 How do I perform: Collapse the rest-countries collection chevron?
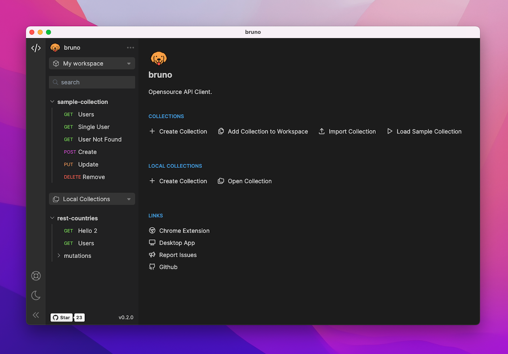coord(52,218)
